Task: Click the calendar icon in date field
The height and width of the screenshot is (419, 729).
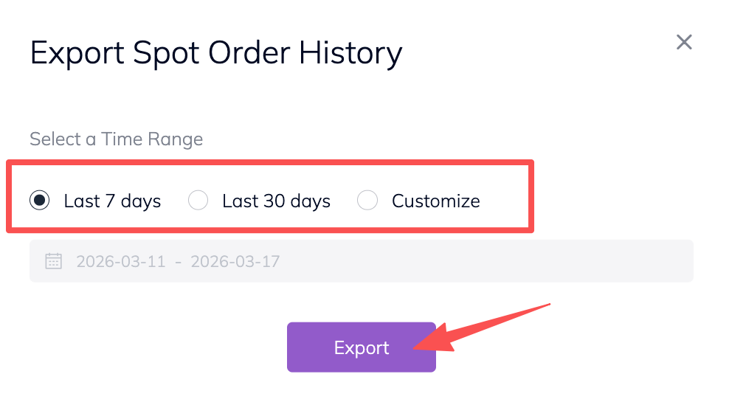Action: (53, 261)
